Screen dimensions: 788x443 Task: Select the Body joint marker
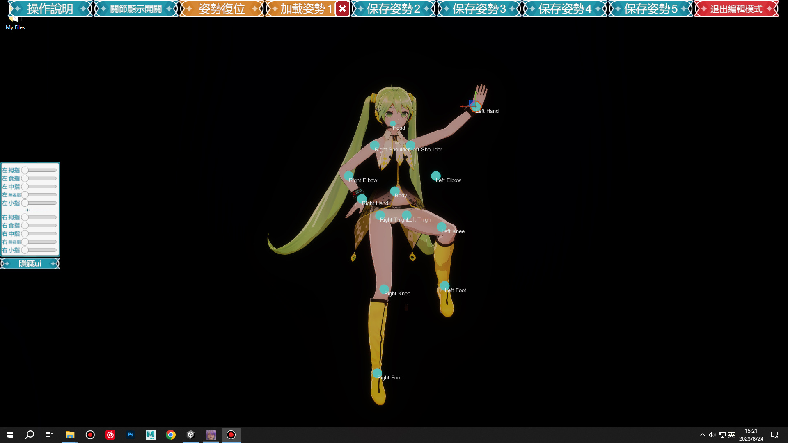pos(394,191)
